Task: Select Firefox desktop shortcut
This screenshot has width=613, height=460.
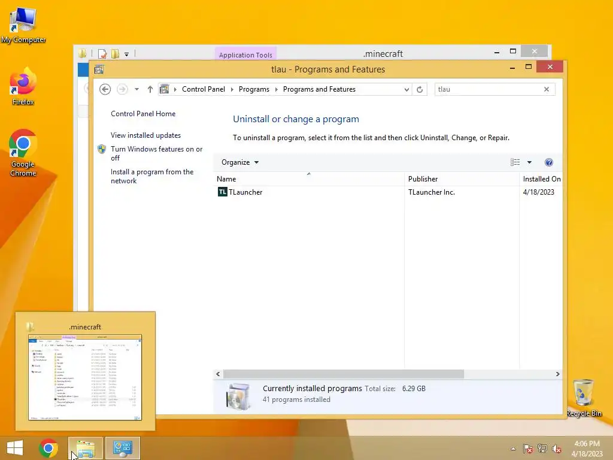Action: [x=23, y=87]
